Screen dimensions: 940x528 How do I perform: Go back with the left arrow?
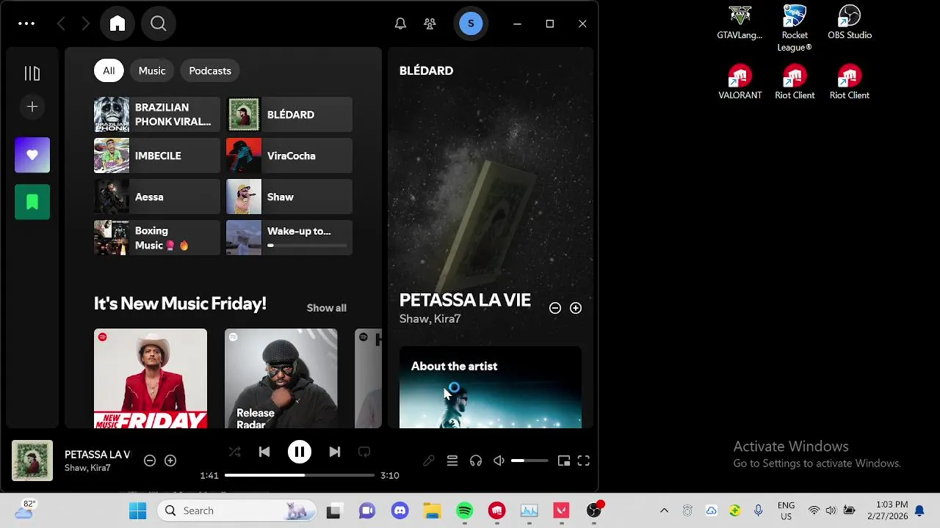(61, 23)
